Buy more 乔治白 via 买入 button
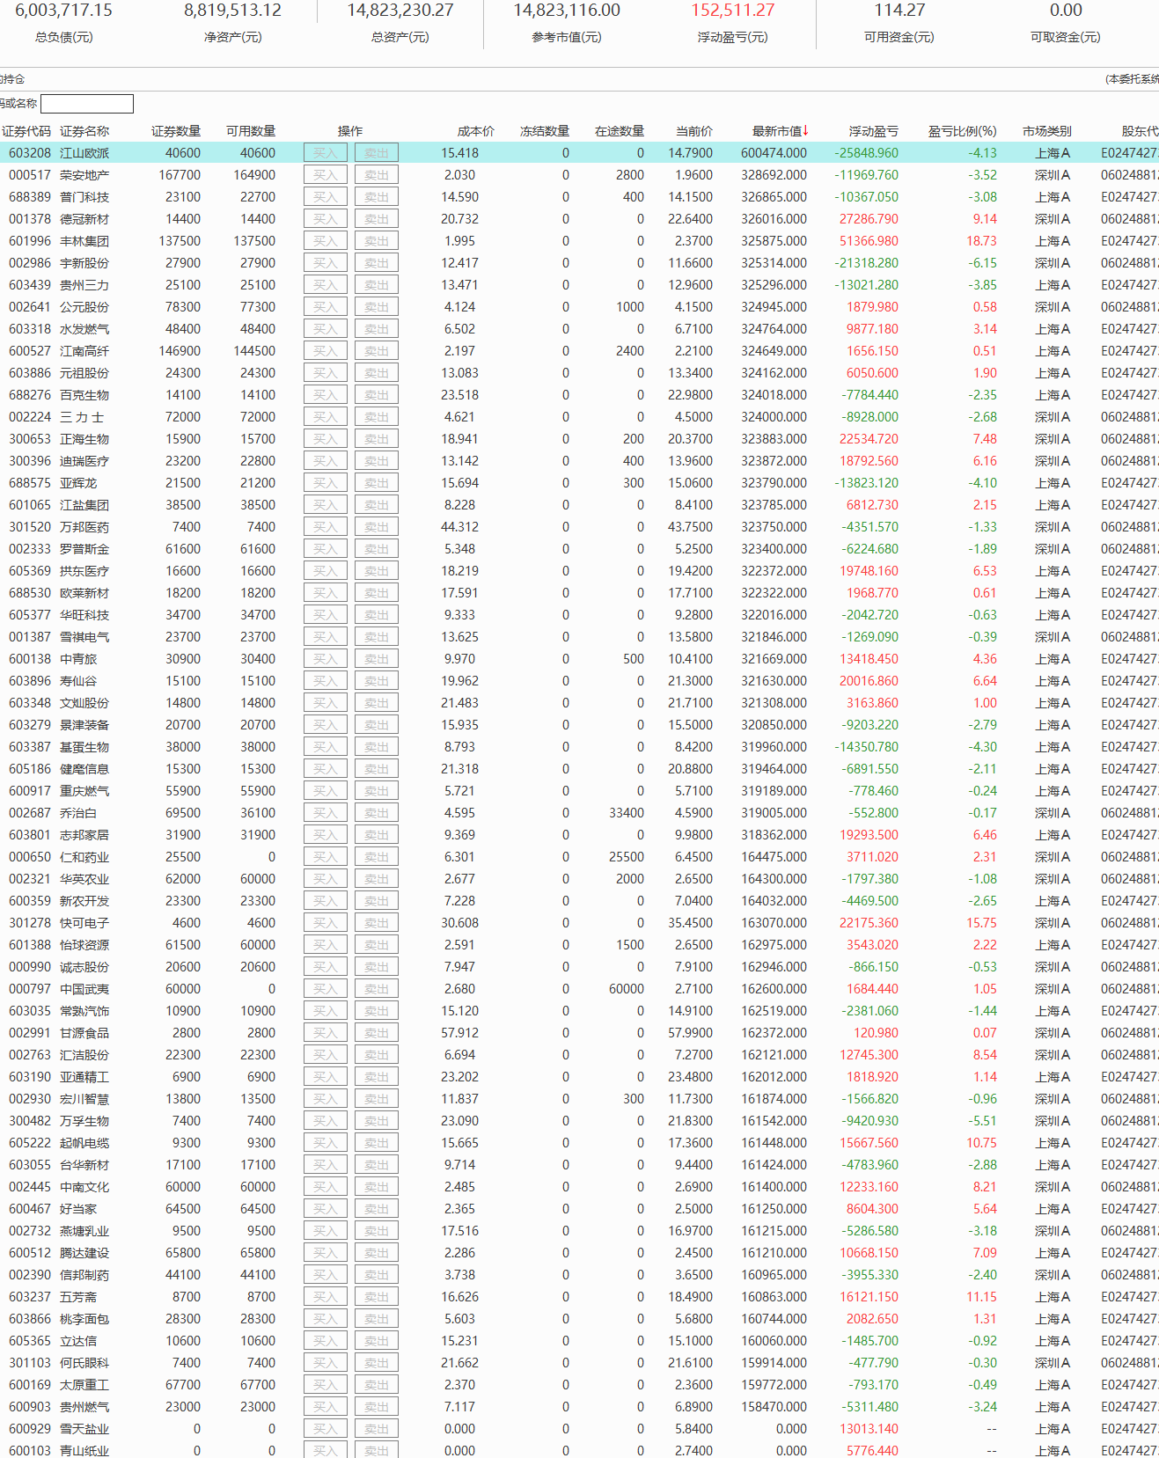The width and height of the screenshot is (1159, 1458). click(325, 813)
